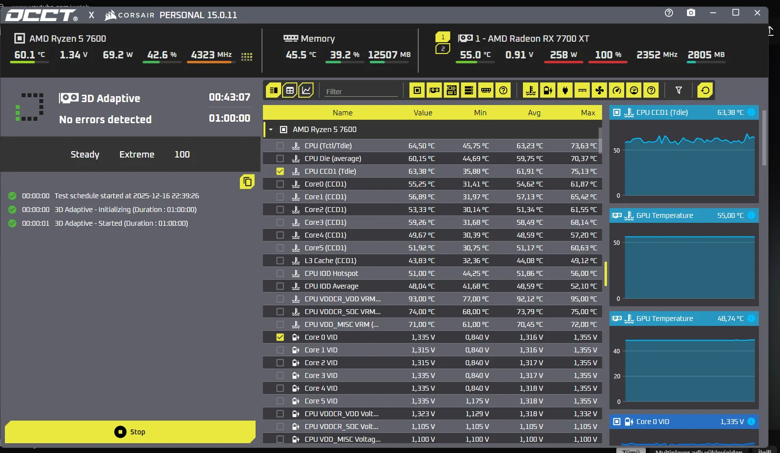Screen dimensions: 780x453
Task: Check the CPU IOD Hotspot checkbox
Action: (x=280, y=273)
